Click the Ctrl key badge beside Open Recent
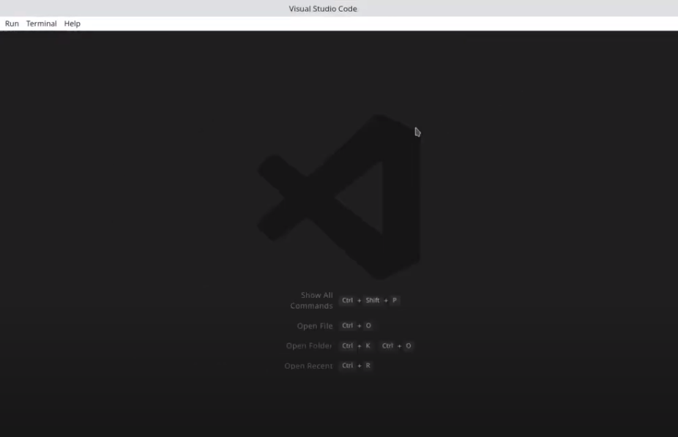This screenshot has height=437, width=678. coord(347,365)
